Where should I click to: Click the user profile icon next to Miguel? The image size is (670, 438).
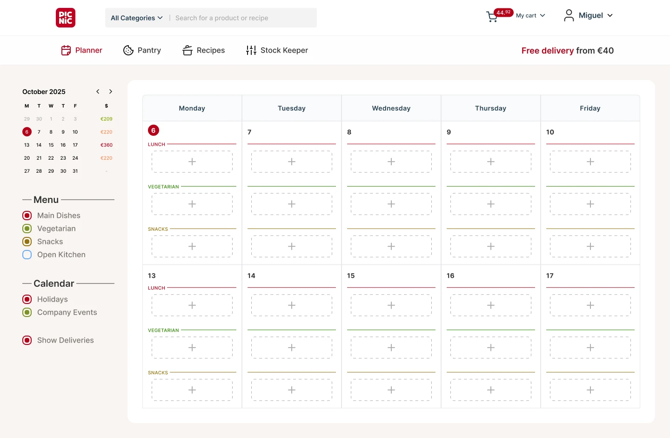569,15
